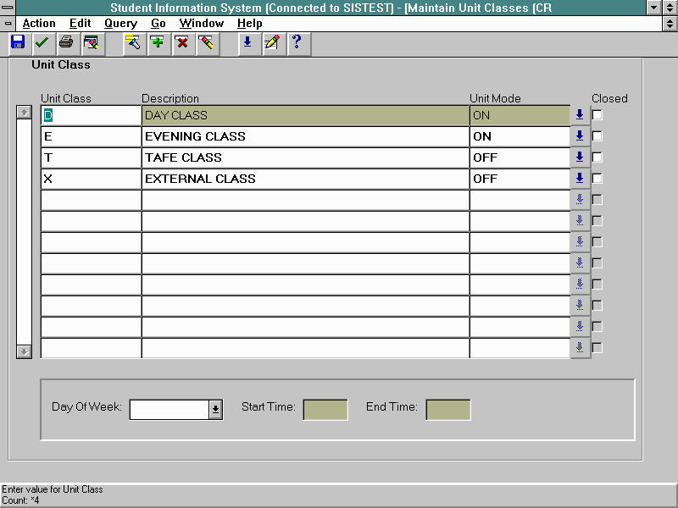
Task: Click the Print toolbar icon
Action: 66,43
